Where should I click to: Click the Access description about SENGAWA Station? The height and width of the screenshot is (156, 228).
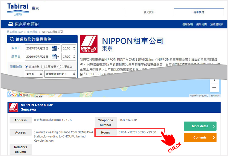pyautogui.click(x=63, y=136)
